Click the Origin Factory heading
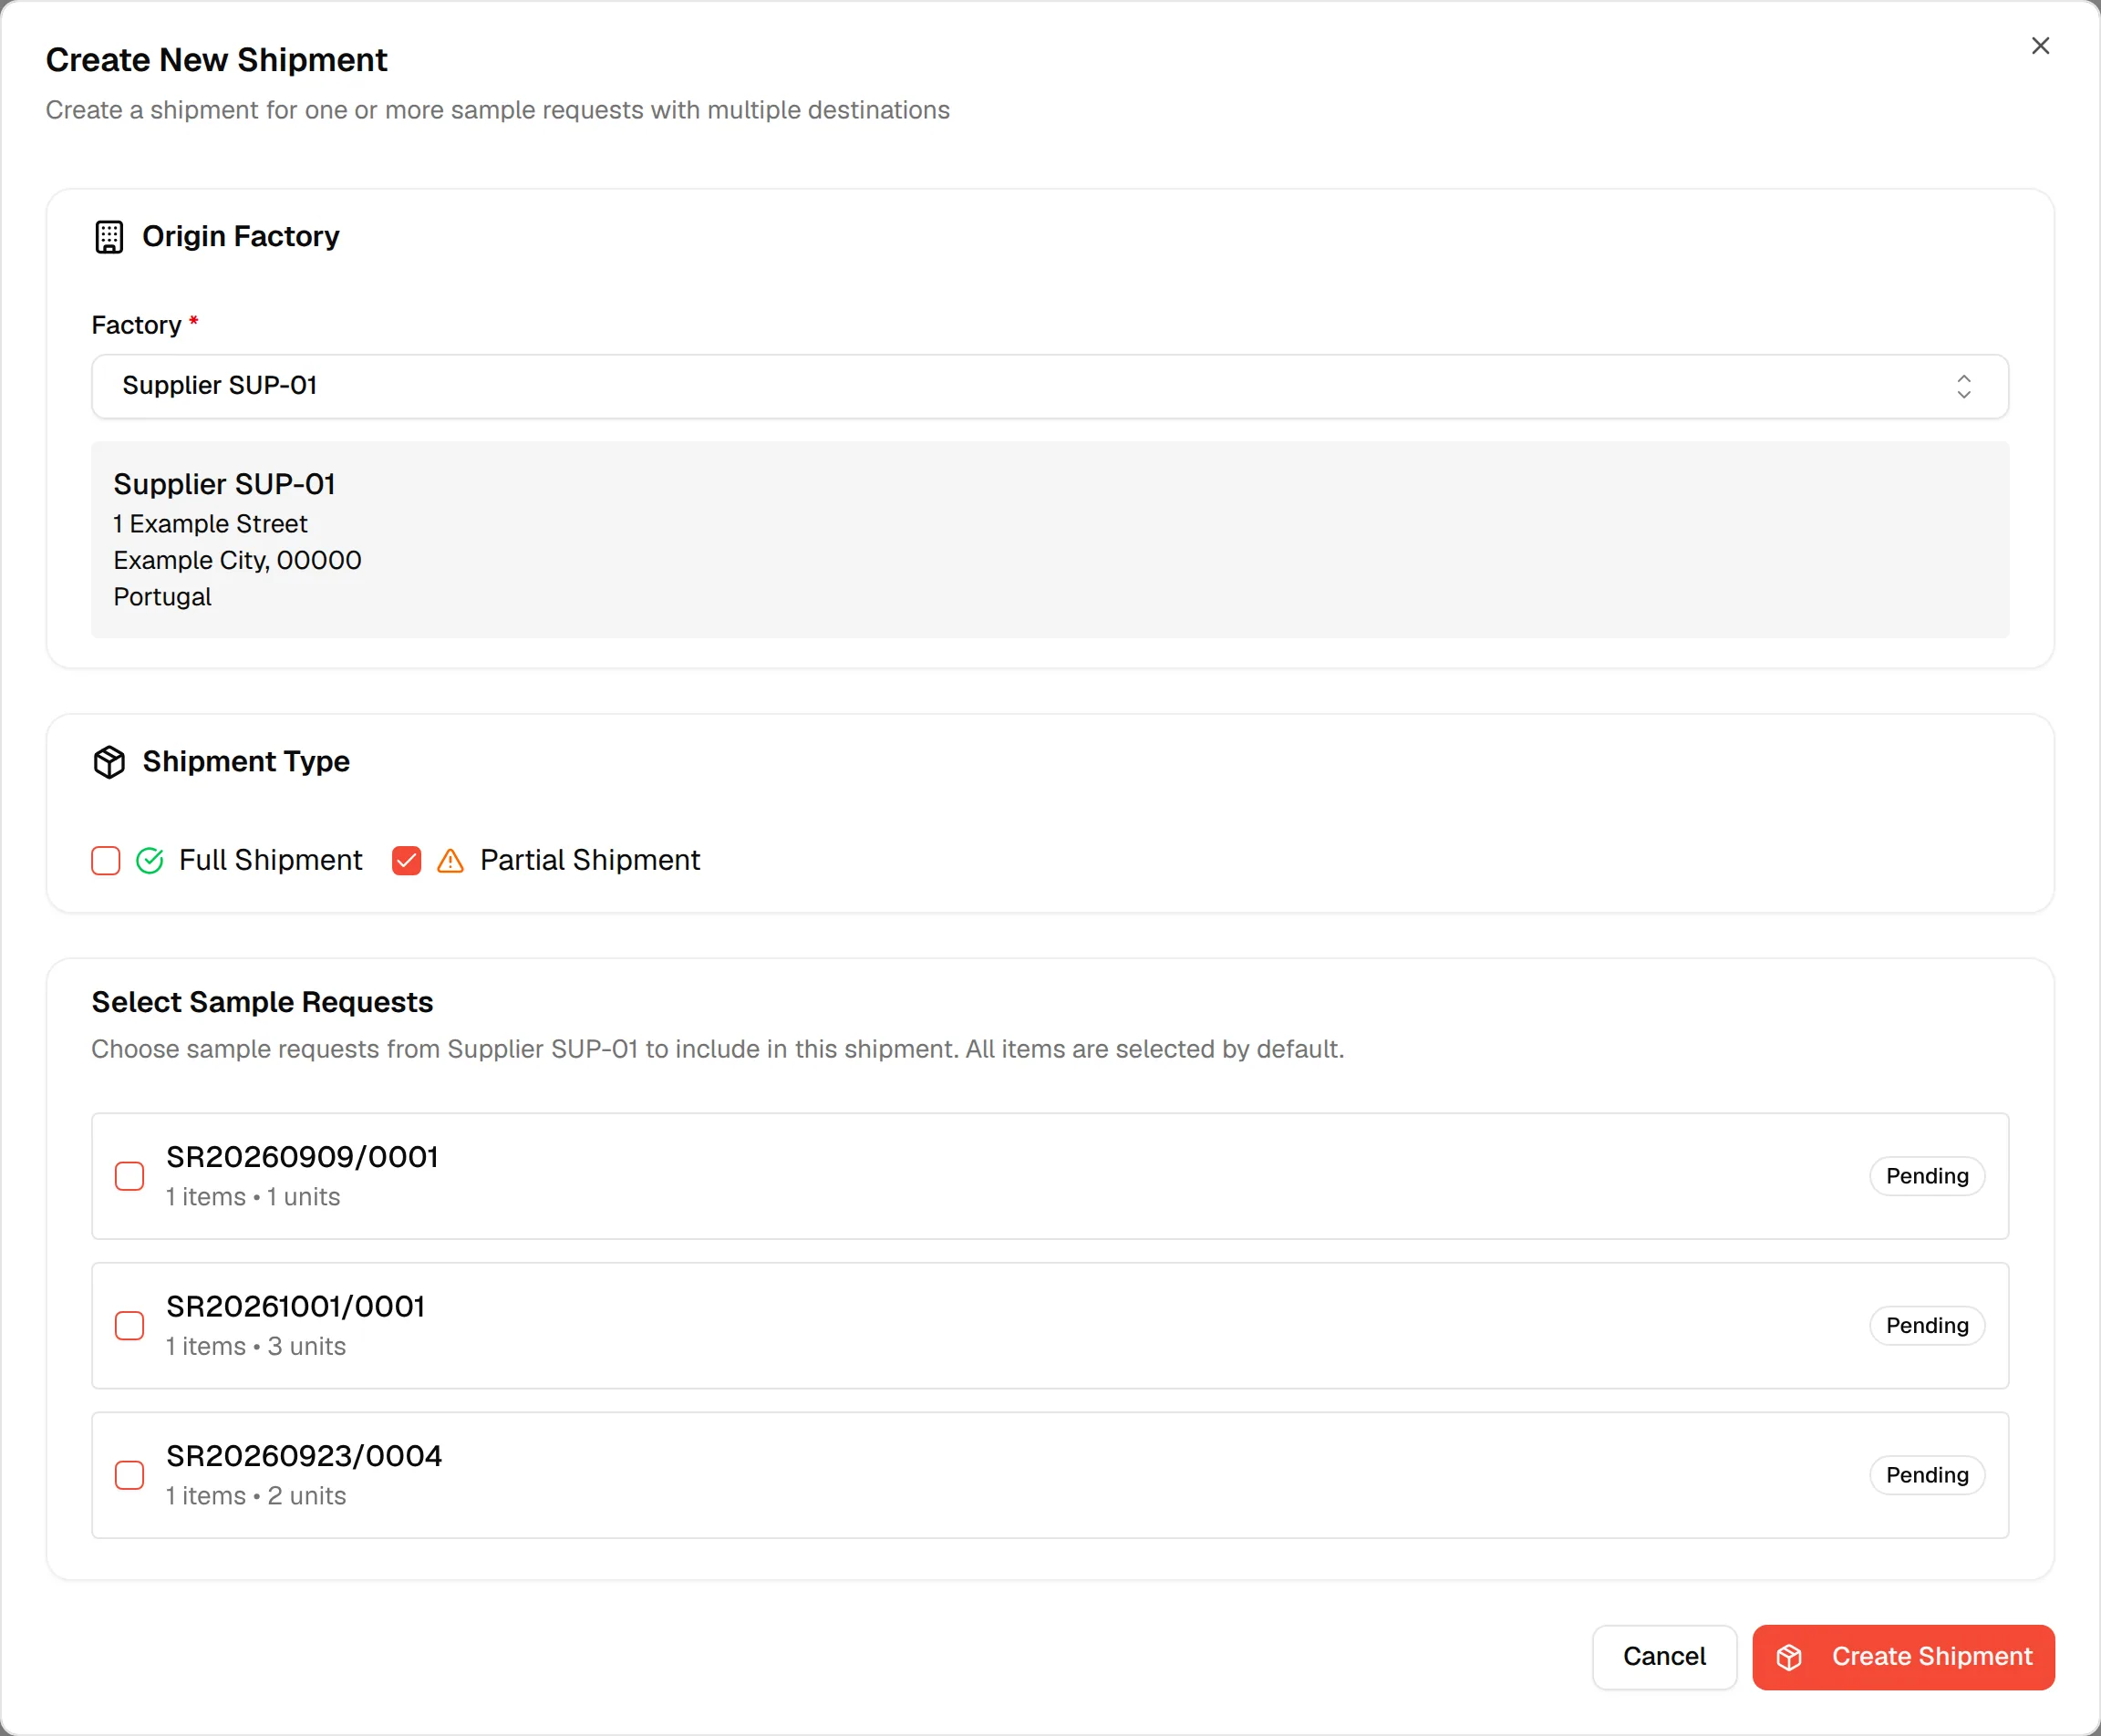The width and height of the screenshot is (2101, 1736). pos(241,237)
